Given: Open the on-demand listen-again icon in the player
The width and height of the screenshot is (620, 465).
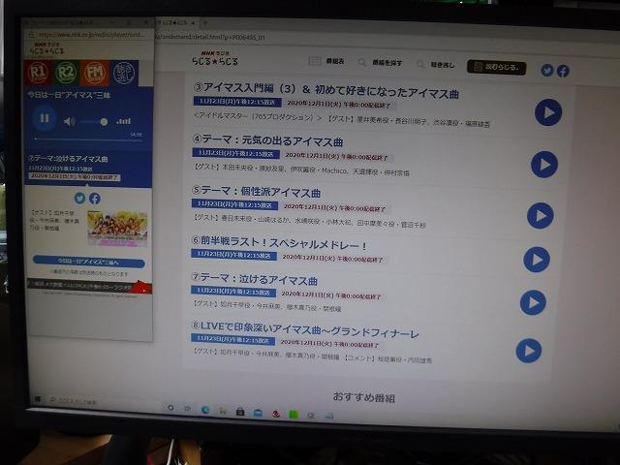Looking at the screenshot, I should click(x=124, y=74).
